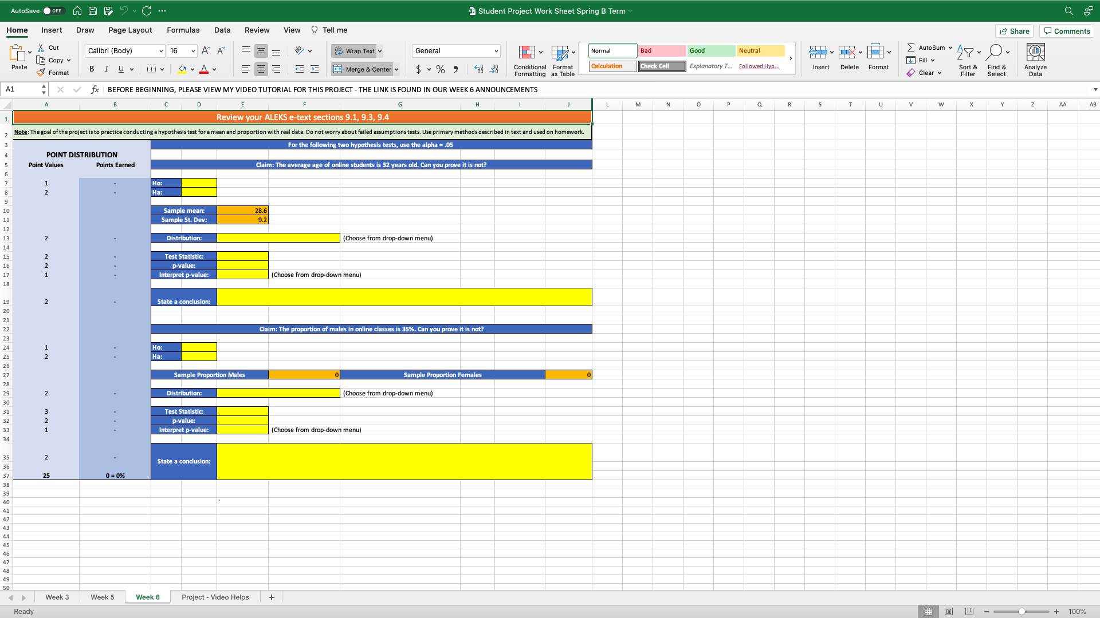Open Analyze Data tool
The width and height of the screenshot is (1100, 618).
coord(1035,53)
